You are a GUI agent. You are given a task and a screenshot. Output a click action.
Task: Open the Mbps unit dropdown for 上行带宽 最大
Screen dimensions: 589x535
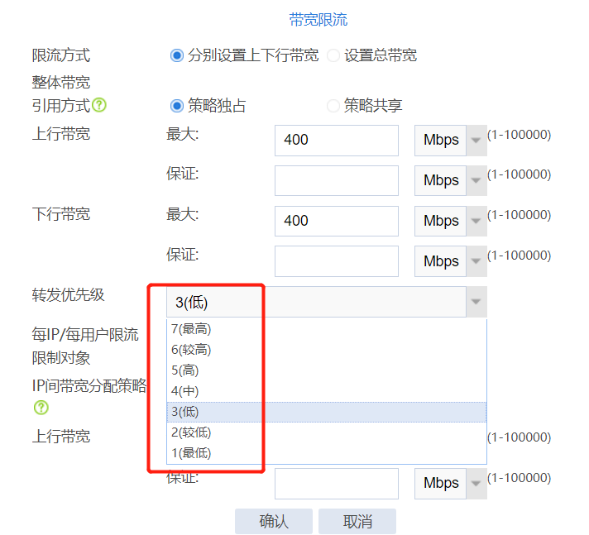coord(450,140)
